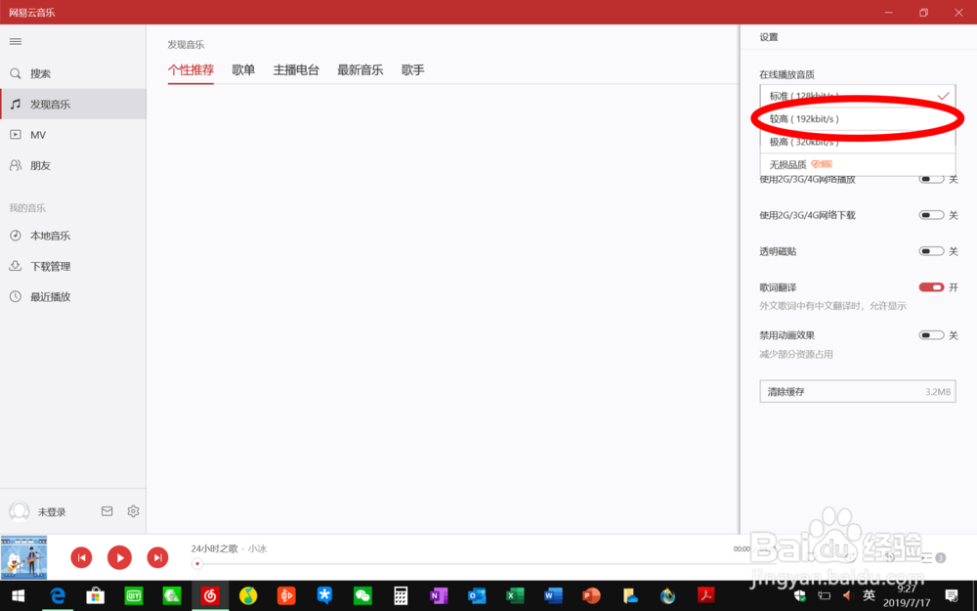This screenshot has height=611, width=977.
Task: Toggle 使用2G/3G/4G网络下载 switch
Action: pos(931,215)
